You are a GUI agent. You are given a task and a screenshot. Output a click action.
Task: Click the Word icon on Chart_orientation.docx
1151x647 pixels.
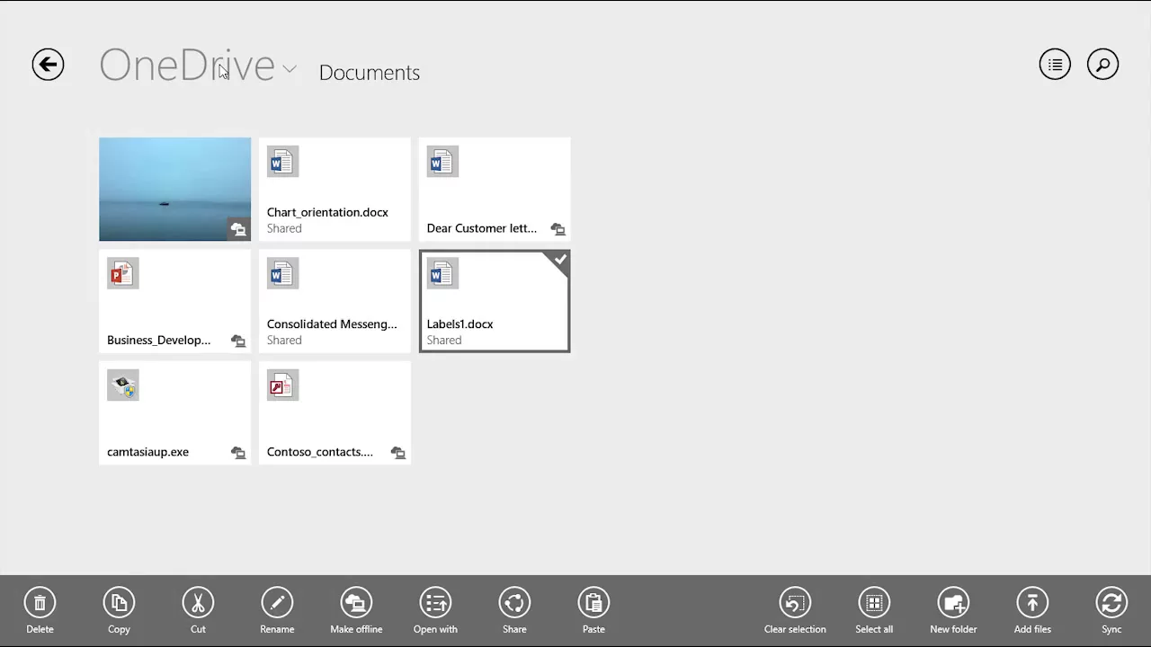282,162
